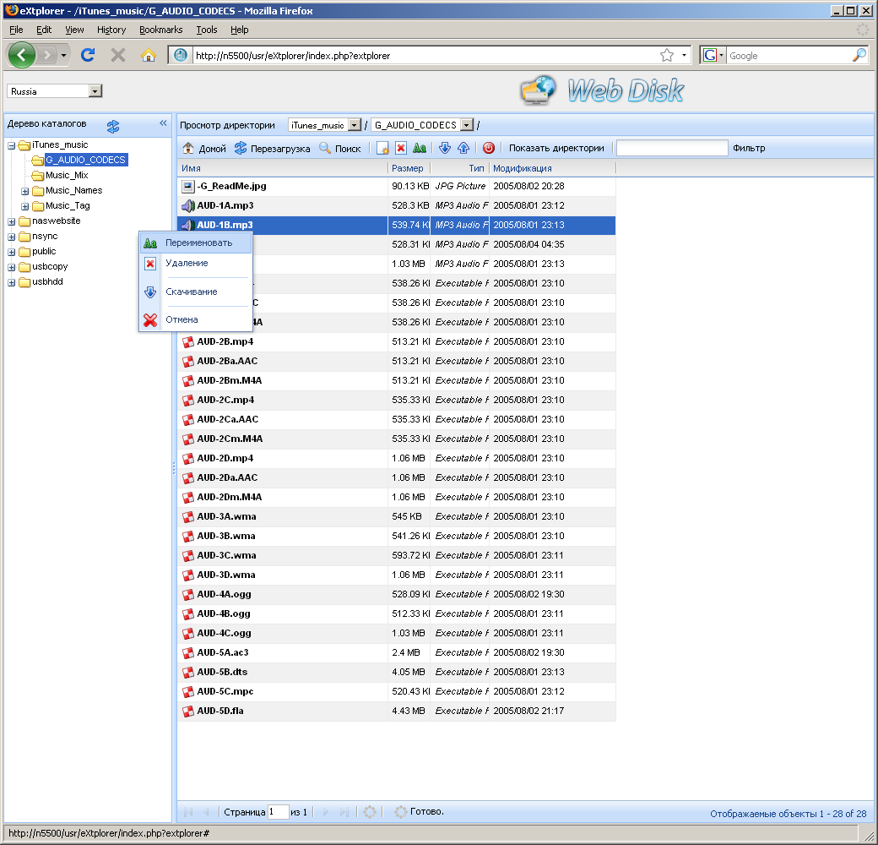878x845 pixels.
Task: Click the first-page pager icon
Action: (x=188, y=812)
